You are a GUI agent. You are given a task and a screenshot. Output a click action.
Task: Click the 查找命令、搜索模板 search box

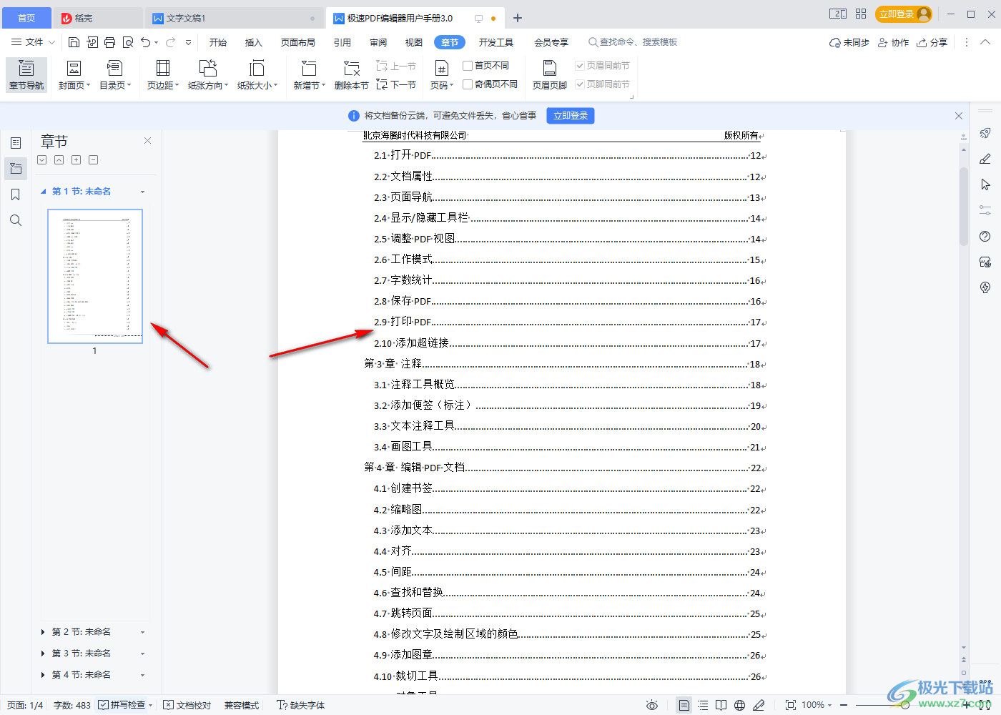(633, 42)
